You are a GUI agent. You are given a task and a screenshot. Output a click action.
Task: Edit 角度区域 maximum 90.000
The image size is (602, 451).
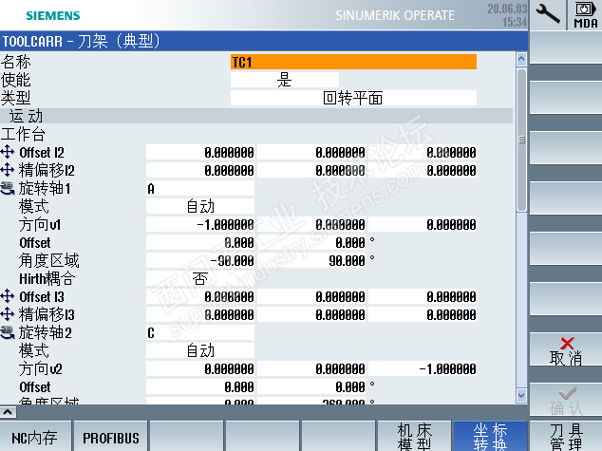tap(311, 260)
